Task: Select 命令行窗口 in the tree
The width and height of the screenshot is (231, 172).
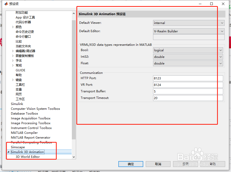Action: click(23, 37)
